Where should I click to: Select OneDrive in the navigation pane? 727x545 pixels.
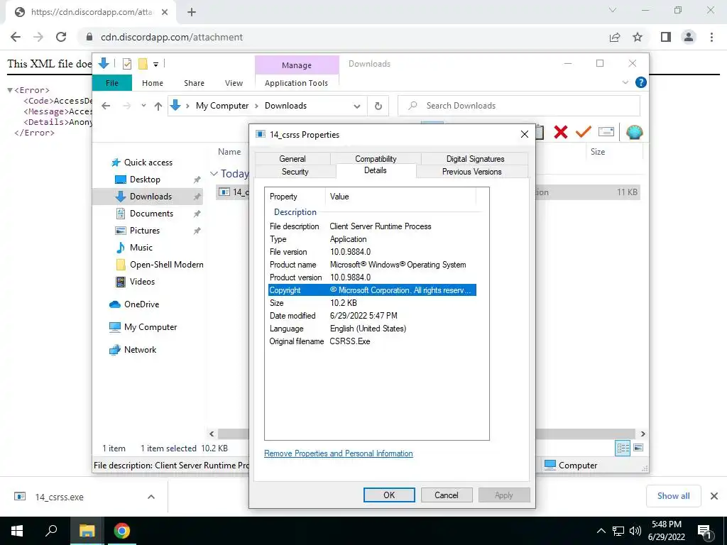point(141,304)
